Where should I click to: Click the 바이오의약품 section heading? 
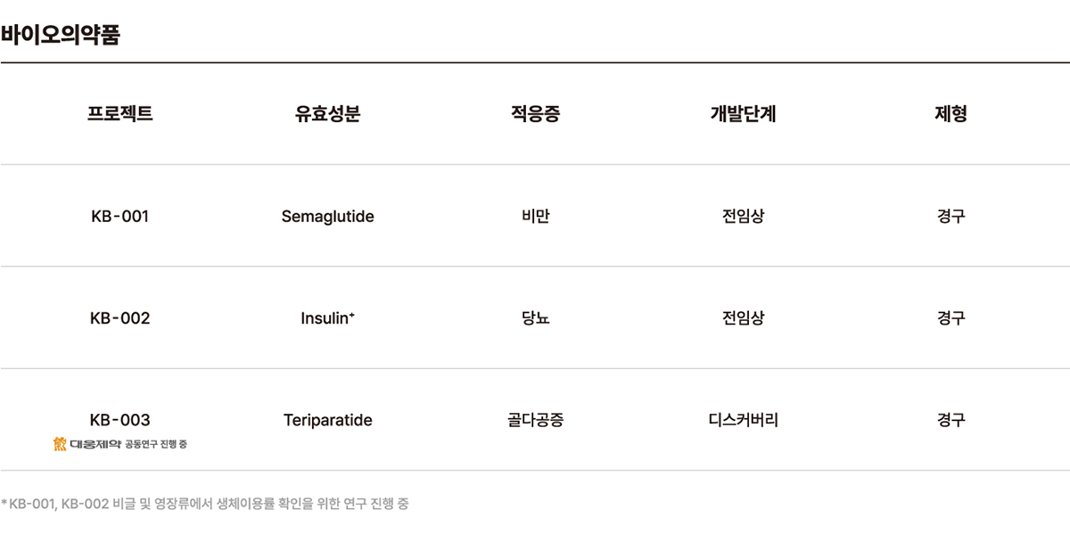pyautogui.click(x=60, y=36)
